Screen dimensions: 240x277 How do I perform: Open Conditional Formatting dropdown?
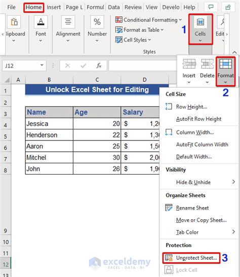click(148, 20)
